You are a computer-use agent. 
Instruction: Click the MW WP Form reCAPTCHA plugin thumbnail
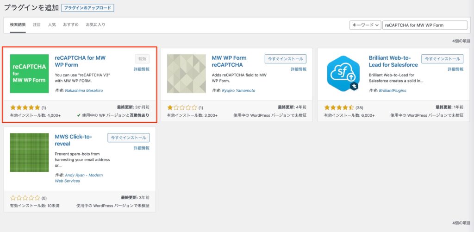coord(186,74)
